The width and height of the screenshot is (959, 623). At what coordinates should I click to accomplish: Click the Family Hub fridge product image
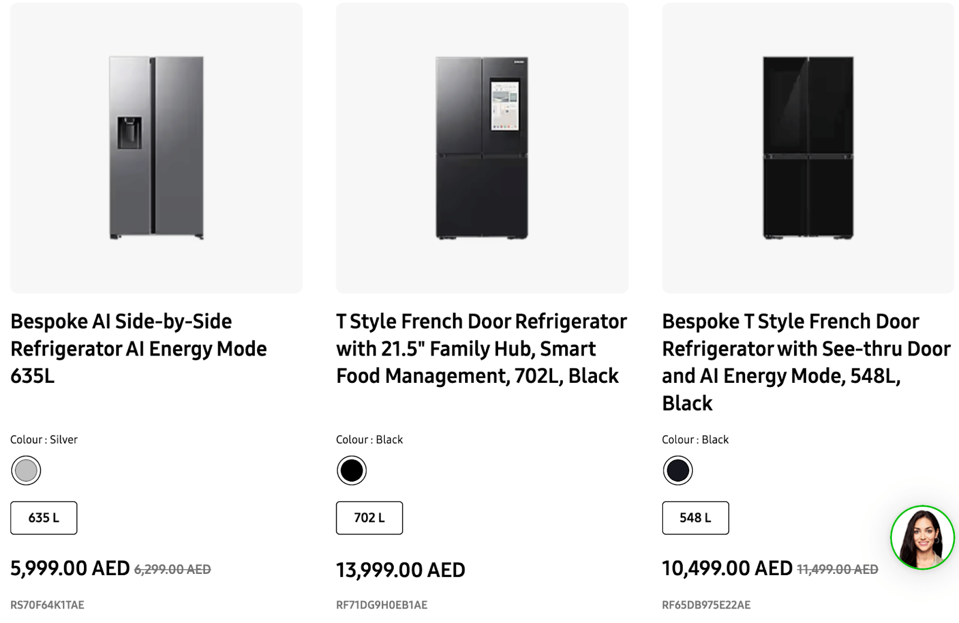point(482,148)
